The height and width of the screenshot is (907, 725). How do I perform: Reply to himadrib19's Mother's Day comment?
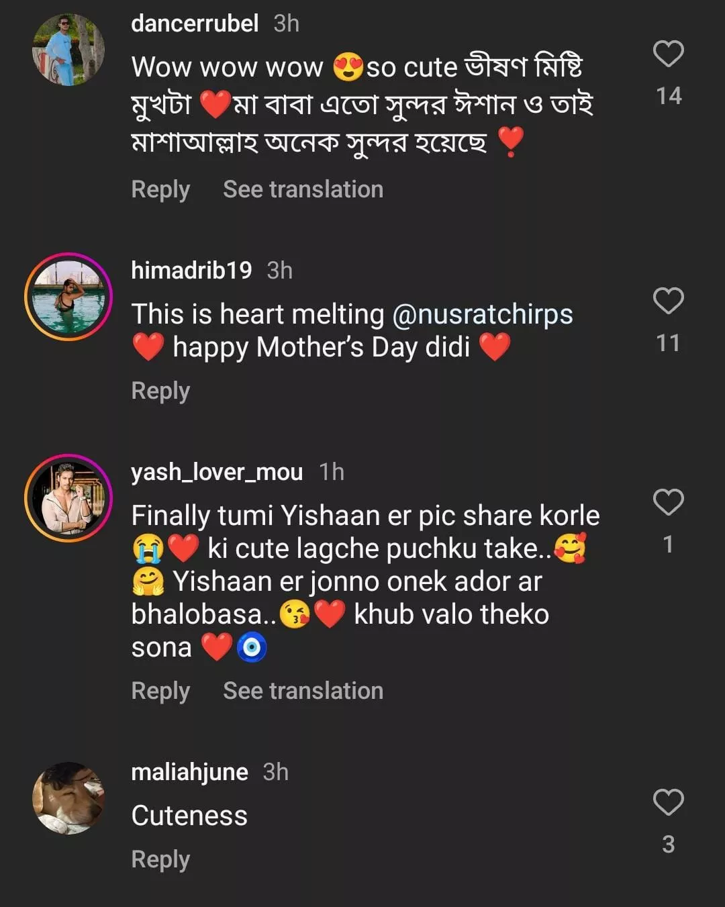tap(160, 391)
